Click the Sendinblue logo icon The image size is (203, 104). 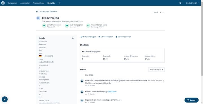pyautogui.click(x=3, y=3)
